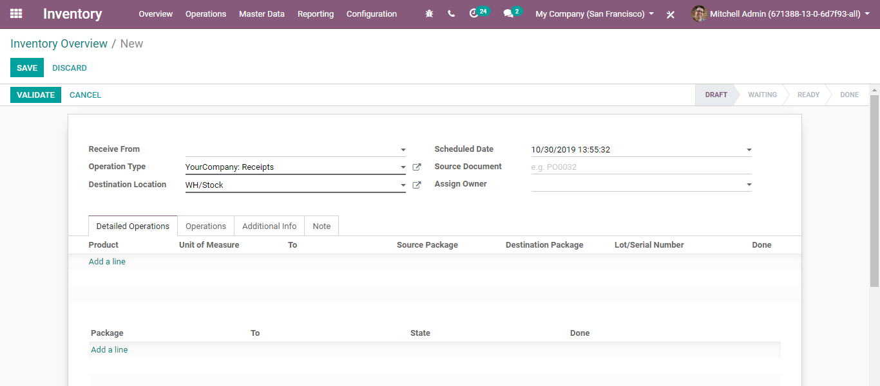This screenshot has height=386, width=880.
Task: Open external link icon beside Operation Type
Action: (417, 167)
